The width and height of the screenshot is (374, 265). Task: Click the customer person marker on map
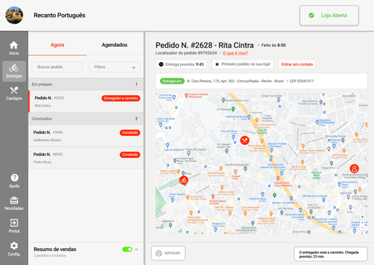click(355, 169)
